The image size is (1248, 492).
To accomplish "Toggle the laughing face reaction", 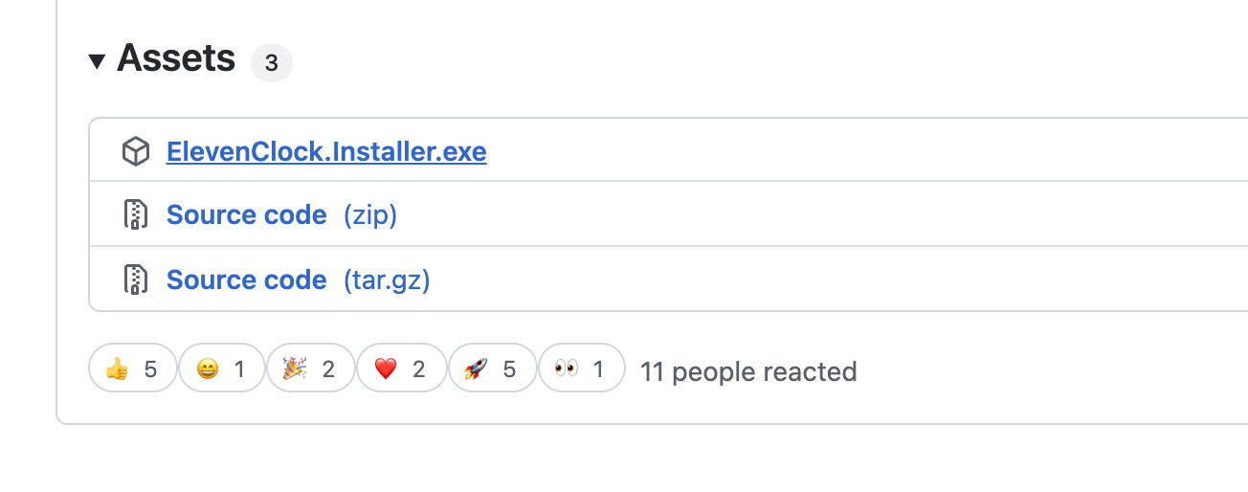I will click(x=222, y=369).
